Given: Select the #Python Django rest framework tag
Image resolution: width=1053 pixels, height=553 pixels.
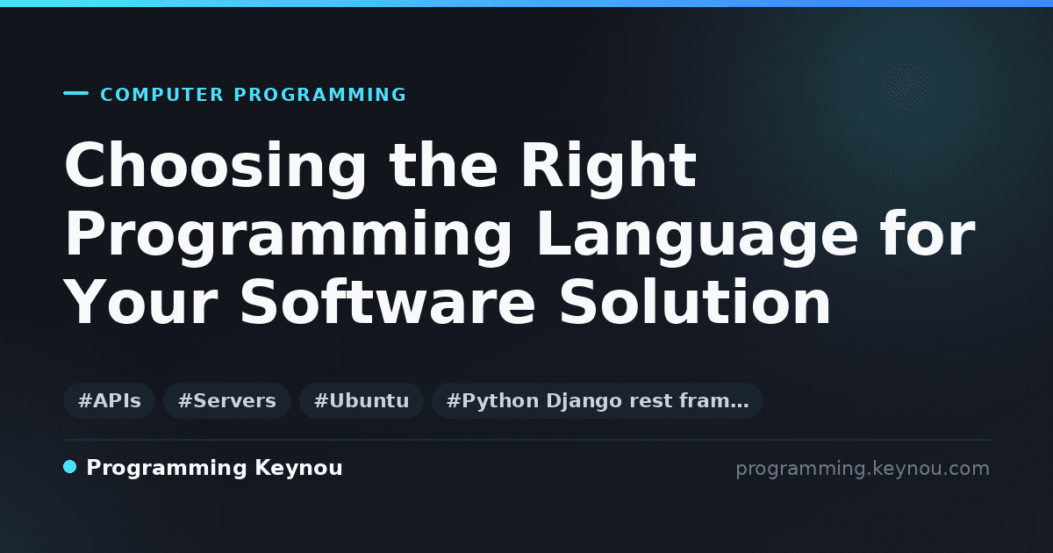Looking at the screenshot, I should click(x=598, y=401).
